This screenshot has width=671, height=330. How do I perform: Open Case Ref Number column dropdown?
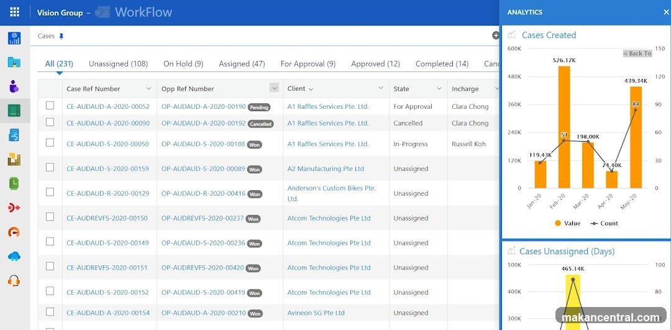[148, 89]
